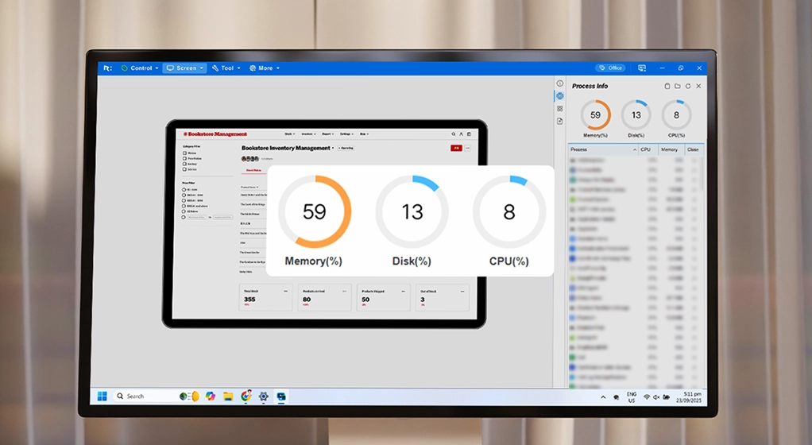Select the process info icon in sidebar
The height and width of the screenshot is (445, 812).
coord(559,96)
